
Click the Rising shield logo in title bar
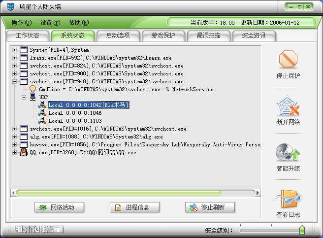tap(10, 6)
